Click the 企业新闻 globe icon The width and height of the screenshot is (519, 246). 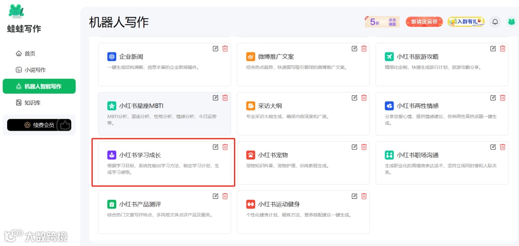(112, 57)
